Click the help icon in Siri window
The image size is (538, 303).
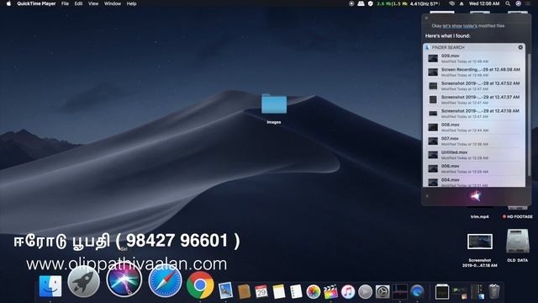(427, 196)
